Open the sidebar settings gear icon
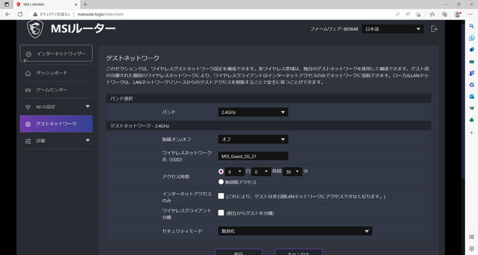Image resolution: width=478 pixels, height=255 pixels. (x=471, y=248)
